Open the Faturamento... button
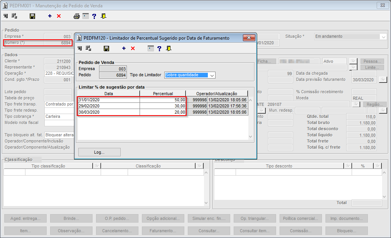This screenshot has width=391, height=238. [x=163, y=231]
